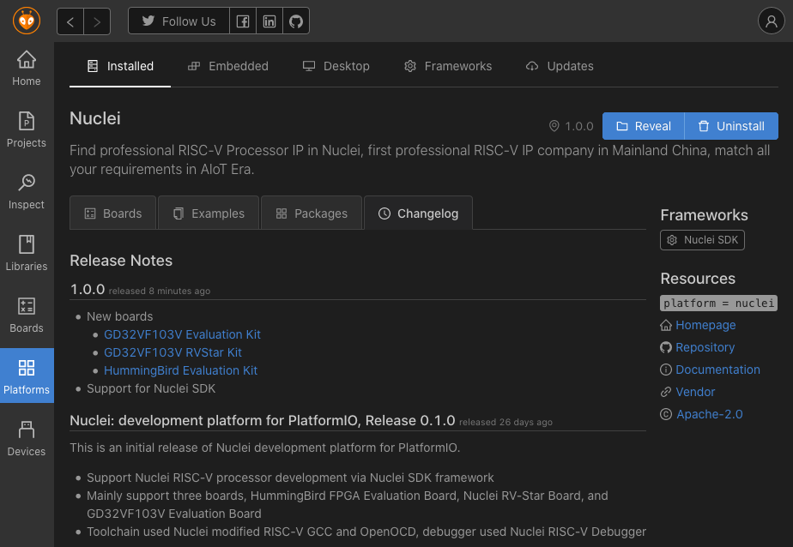This screenshot has width=793, height=547.
Task: Open the Packages tab
Action: (x=312, y=213)
